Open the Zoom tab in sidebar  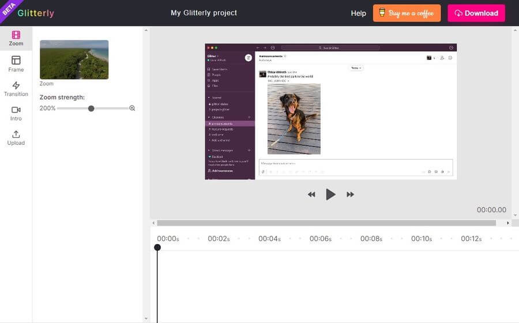16,39
